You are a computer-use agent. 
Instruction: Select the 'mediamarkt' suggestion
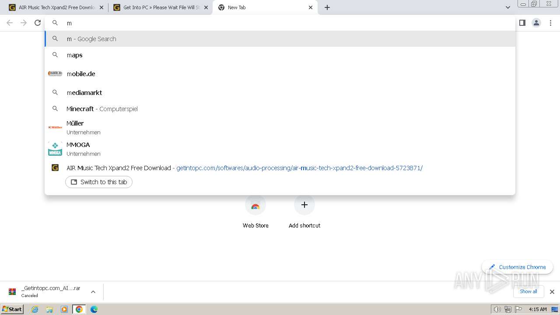[x=280, y=92]
